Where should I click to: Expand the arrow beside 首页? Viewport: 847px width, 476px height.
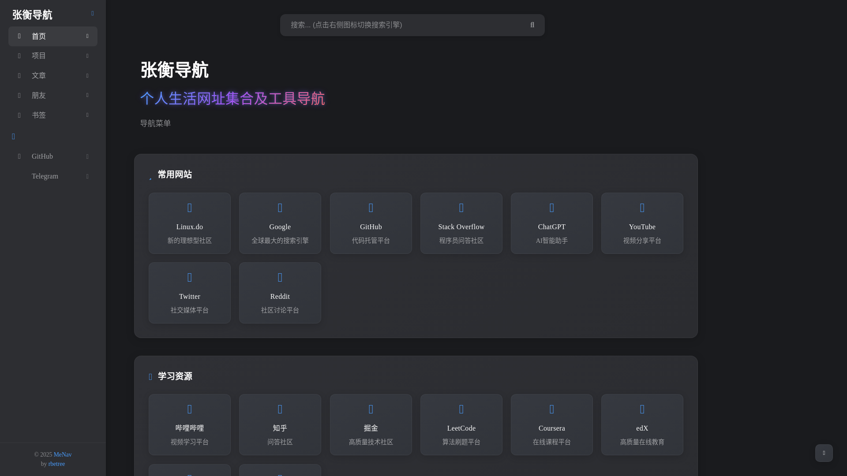87,36
